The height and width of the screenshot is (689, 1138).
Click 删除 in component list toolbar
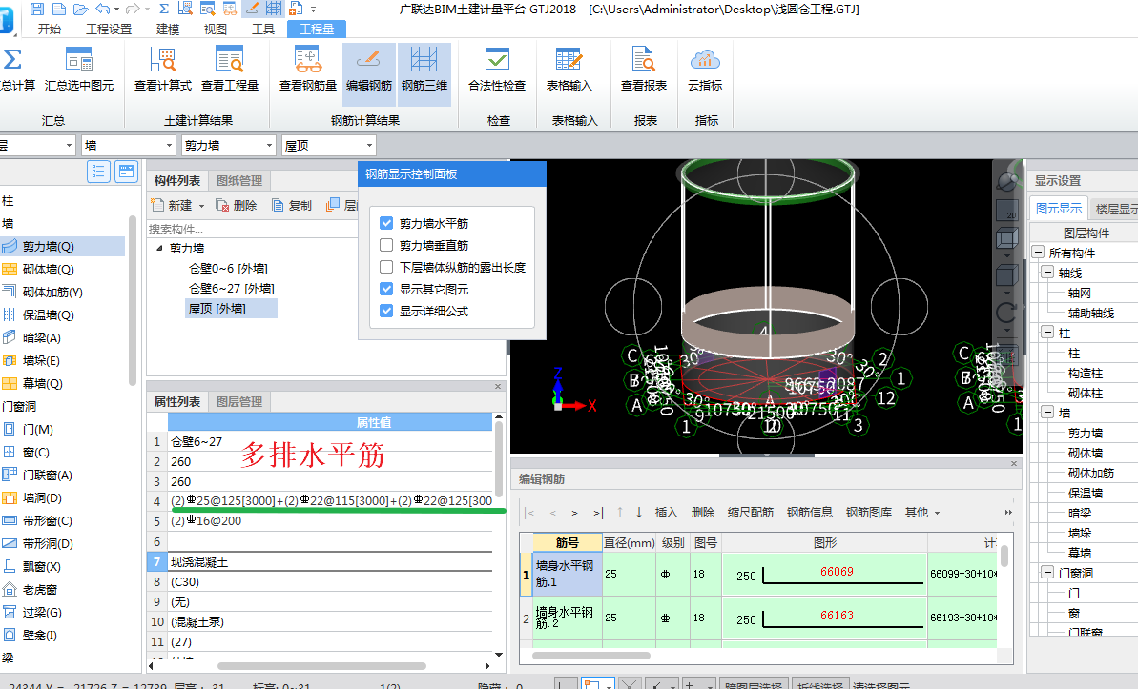click(x=237, y=205)
